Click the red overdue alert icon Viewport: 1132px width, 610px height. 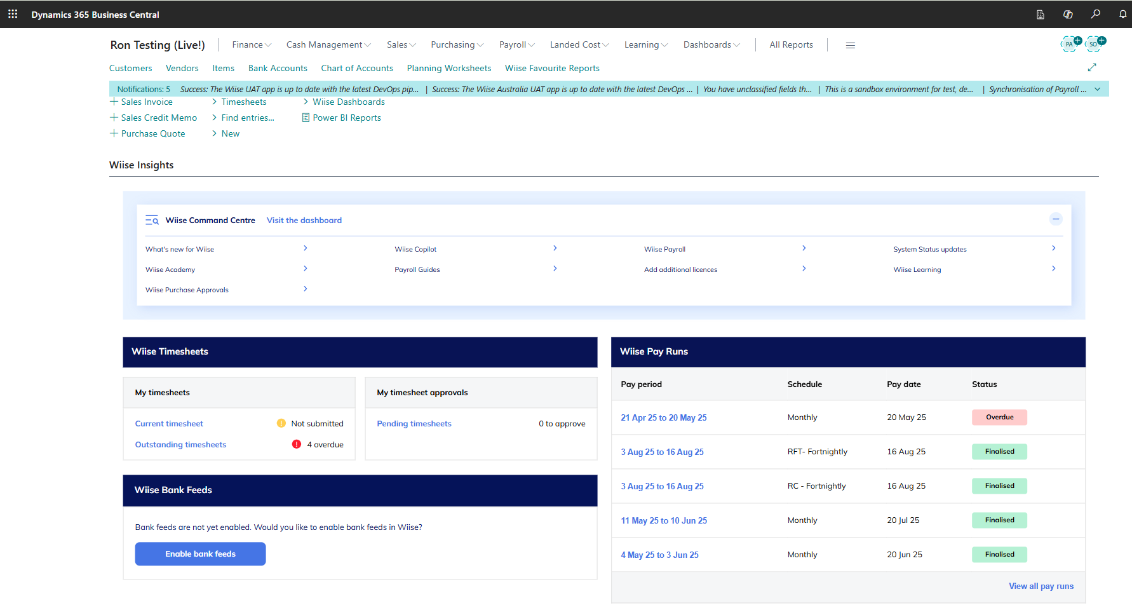[297, 444]
